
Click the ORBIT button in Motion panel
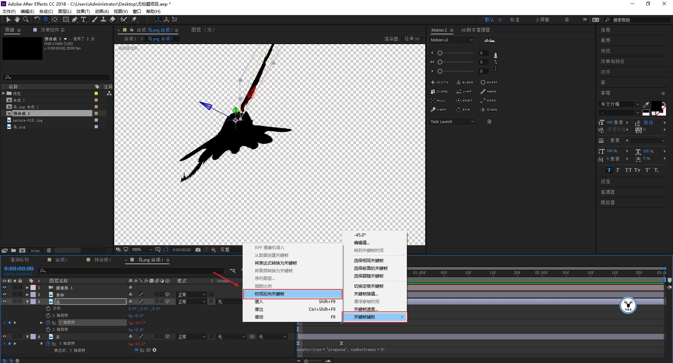(464, 101)
